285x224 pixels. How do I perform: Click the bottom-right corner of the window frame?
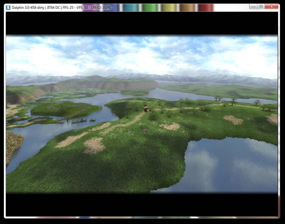pyautogui.click(x=279, y=218)
